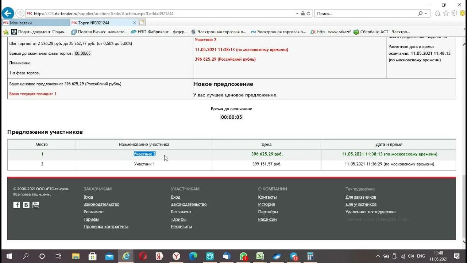Open the Facebook social icon in footer
Viewport: 467px width, 263px height.
[x=17, y=205]
